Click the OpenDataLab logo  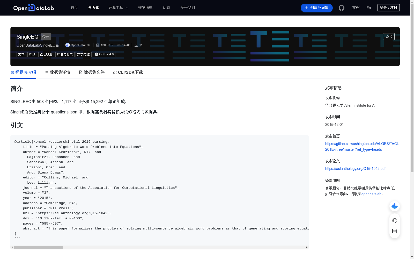(34, 8)
